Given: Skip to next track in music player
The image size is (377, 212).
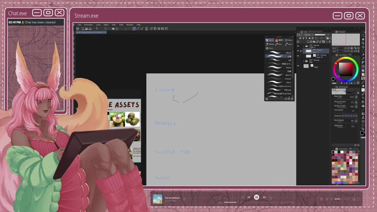Looking at the screenshot, I should click(x=264, y=197).
